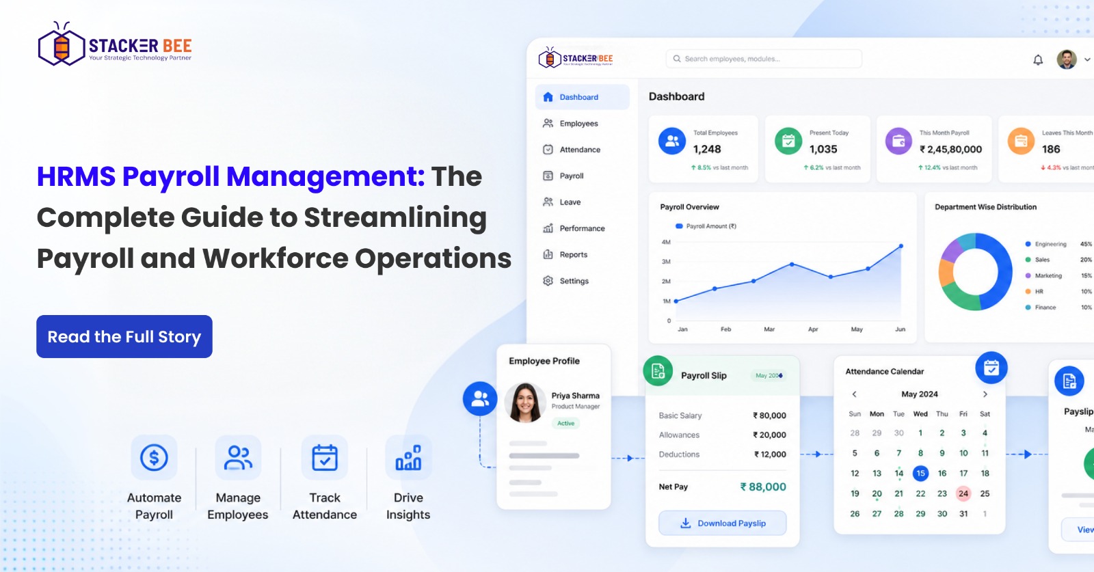Click Priya Sharma's profile photo

pyautogui.click(x=525, y=403)
